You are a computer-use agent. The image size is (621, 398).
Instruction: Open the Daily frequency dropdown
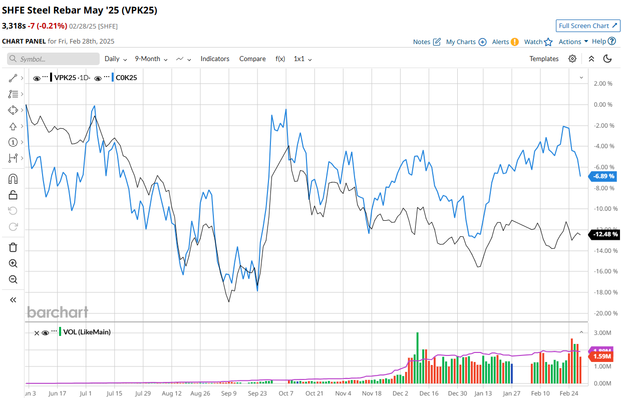(116, 59)
